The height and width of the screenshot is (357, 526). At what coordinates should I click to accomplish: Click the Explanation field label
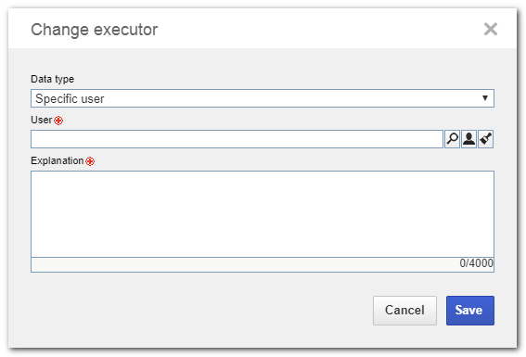57,161
